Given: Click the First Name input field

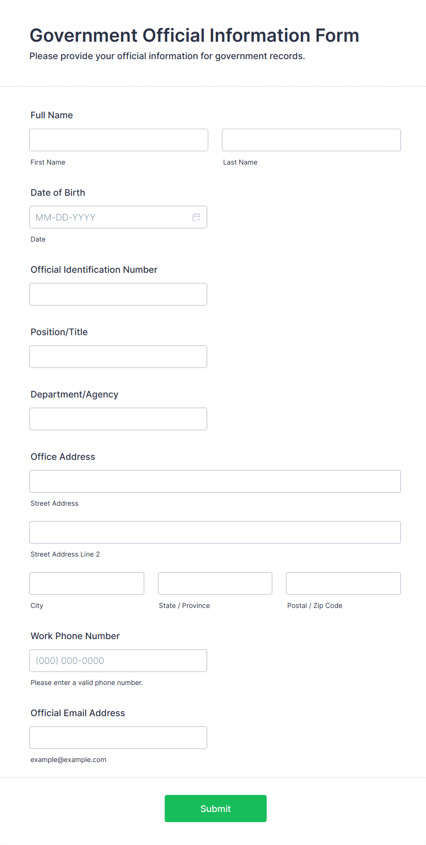Looking at the screenshot, I should 119,140.
